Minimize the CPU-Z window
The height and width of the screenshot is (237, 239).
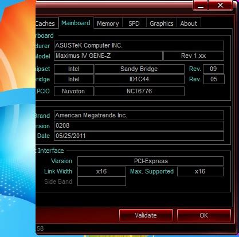(201, 5)
